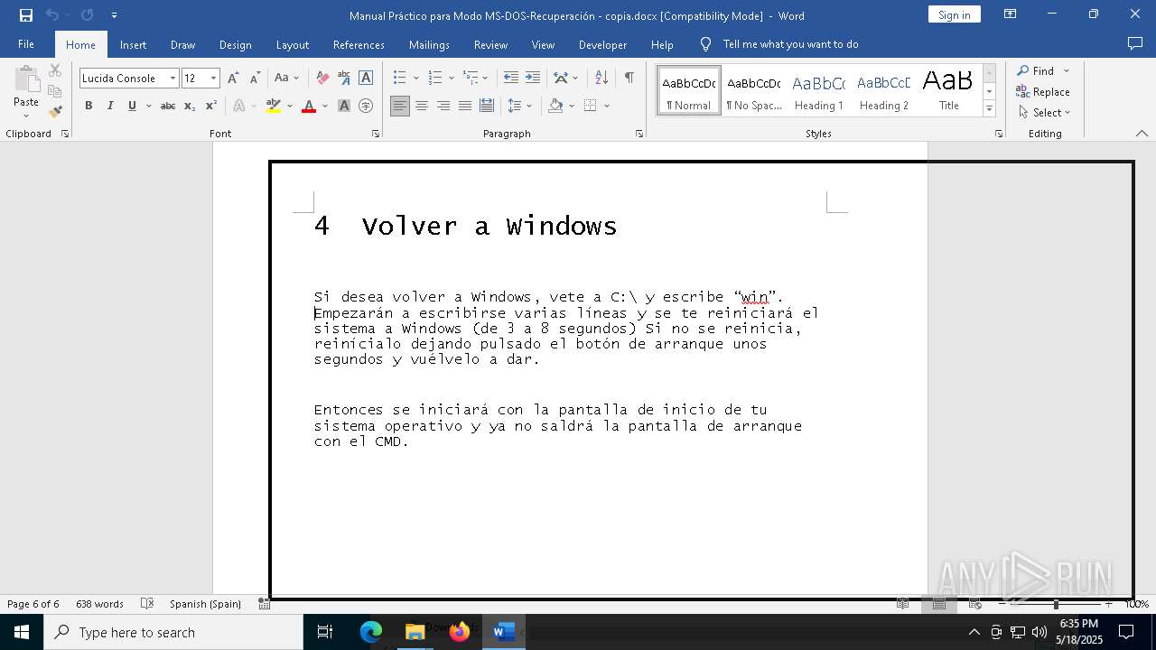Switch to the Insert tab
The width and height of the screenshot is (1156, 650).
pyautogui.click(x=133, y=44)
